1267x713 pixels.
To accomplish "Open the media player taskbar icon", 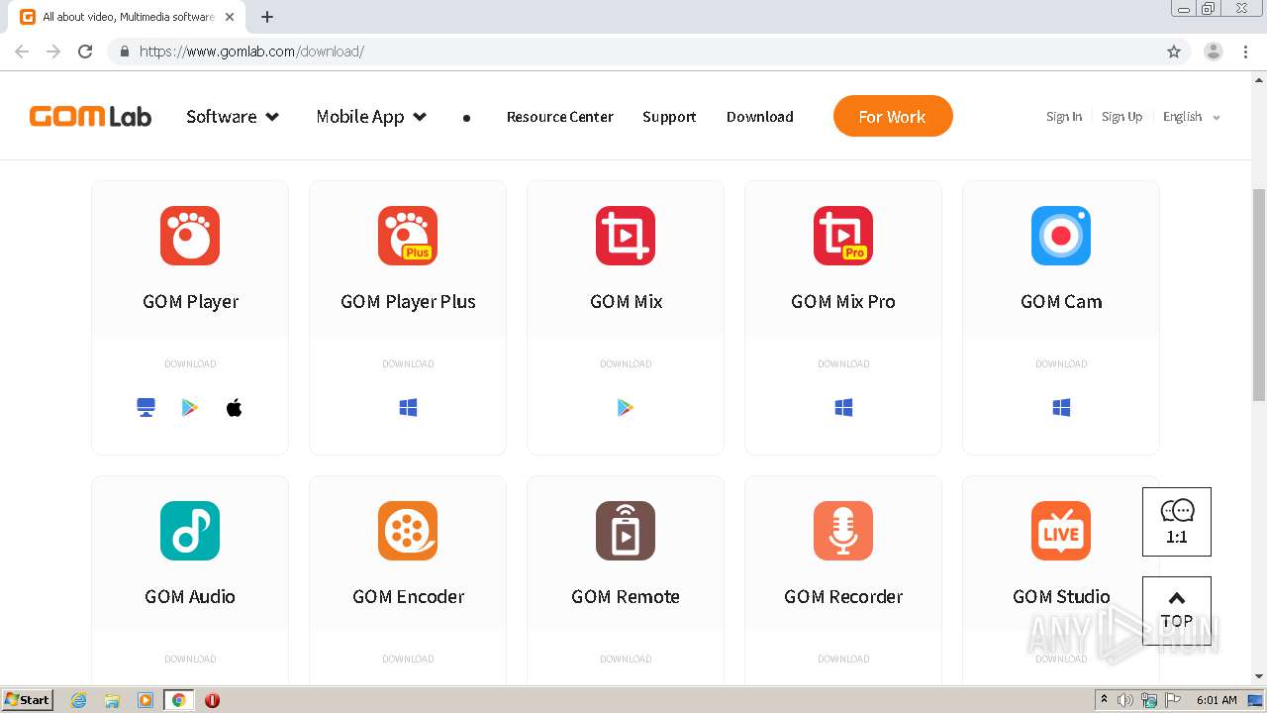I will [x=146, y=700].
